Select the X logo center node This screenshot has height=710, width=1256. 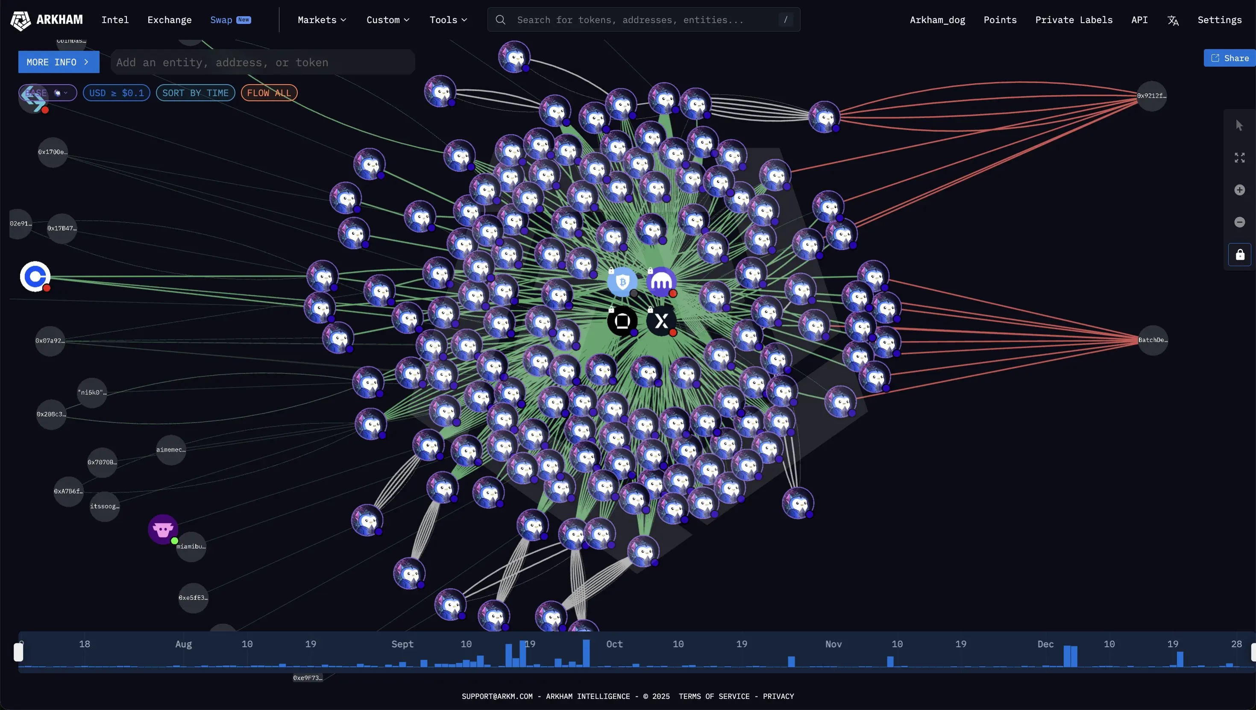pyautogui.click(x=661, y=321)
